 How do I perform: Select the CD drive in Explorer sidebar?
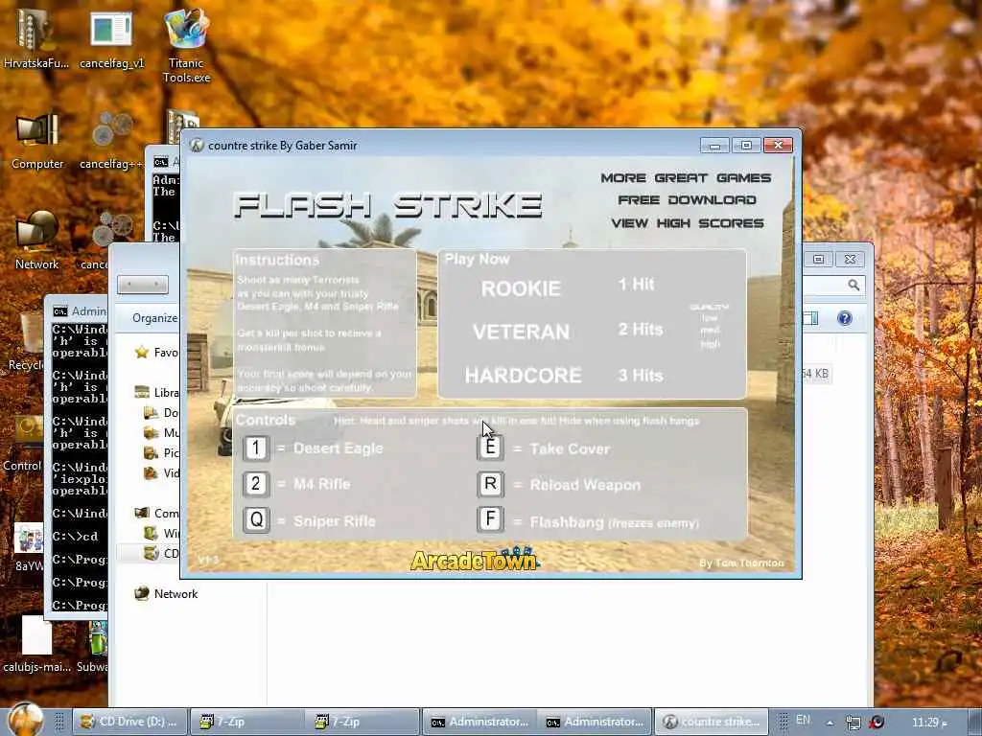(x=161, y=553)
